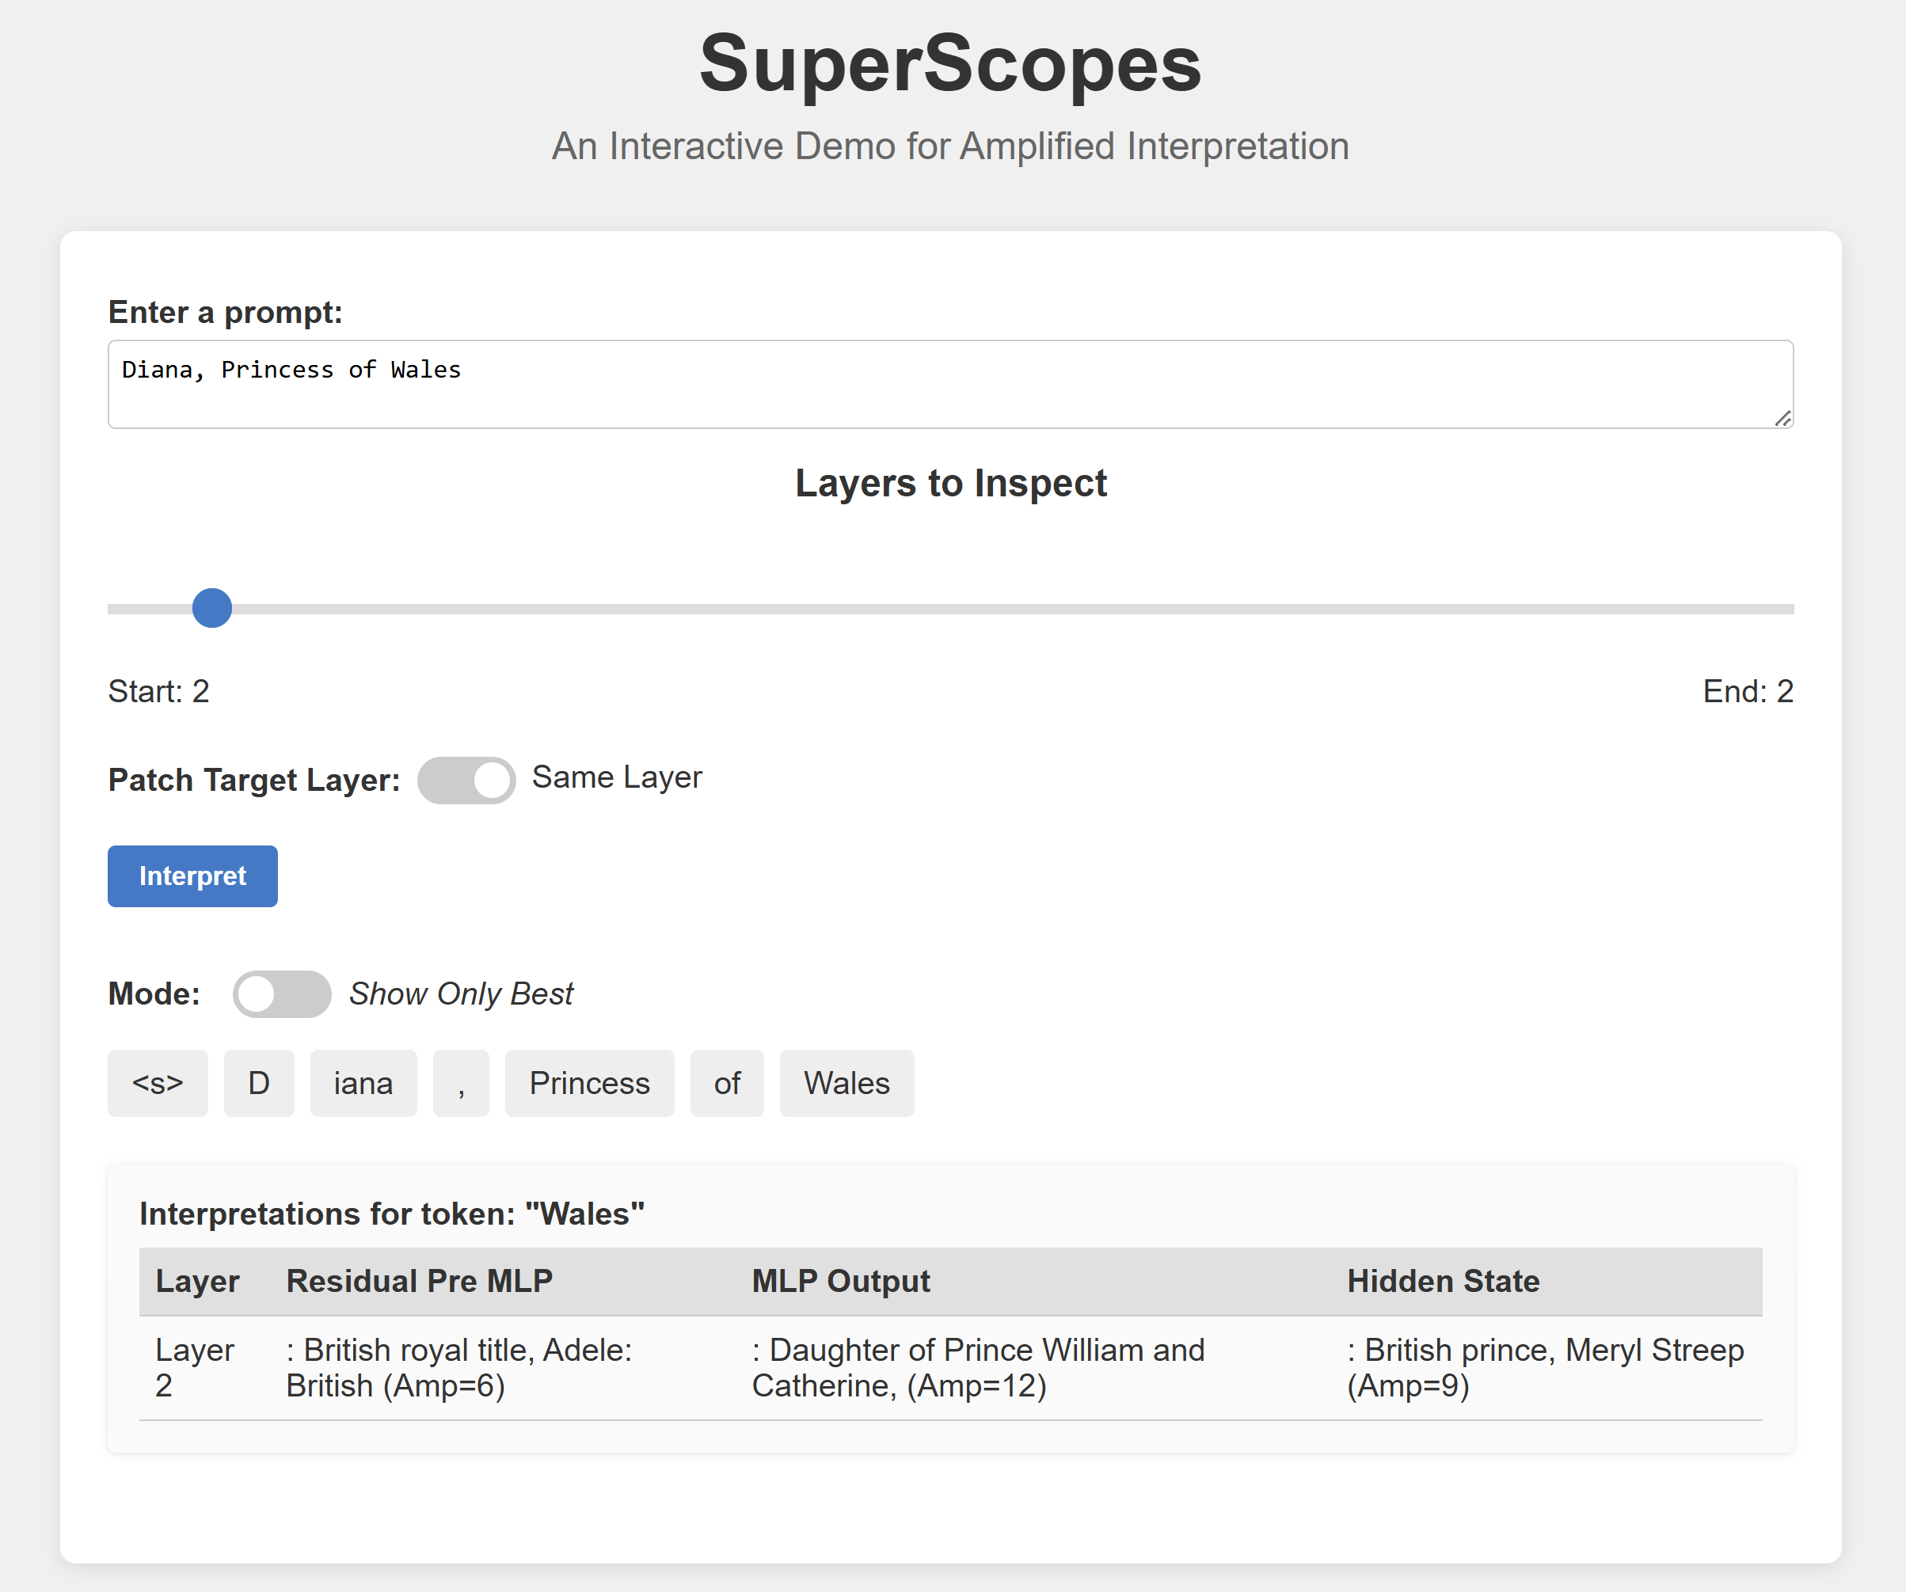Click the British prince, Meryl Streep cell
The height and width of the screenshot is (1592, 1906).
[1545, 1368]
